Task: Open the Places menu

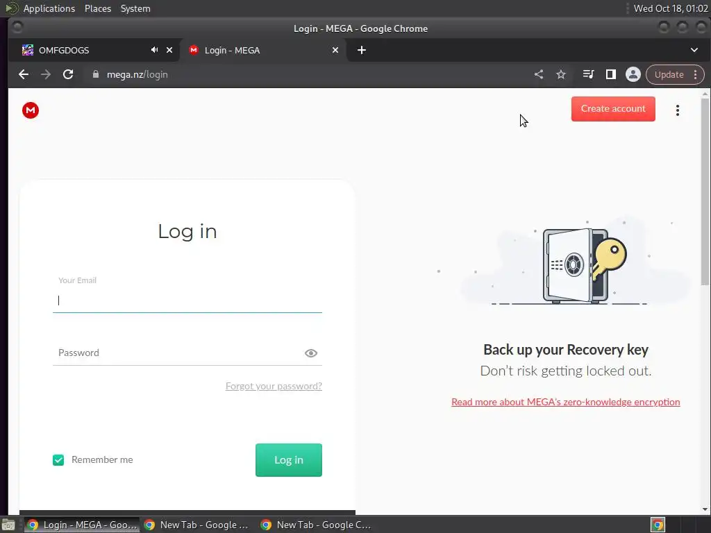Action: tap(98, 8)
